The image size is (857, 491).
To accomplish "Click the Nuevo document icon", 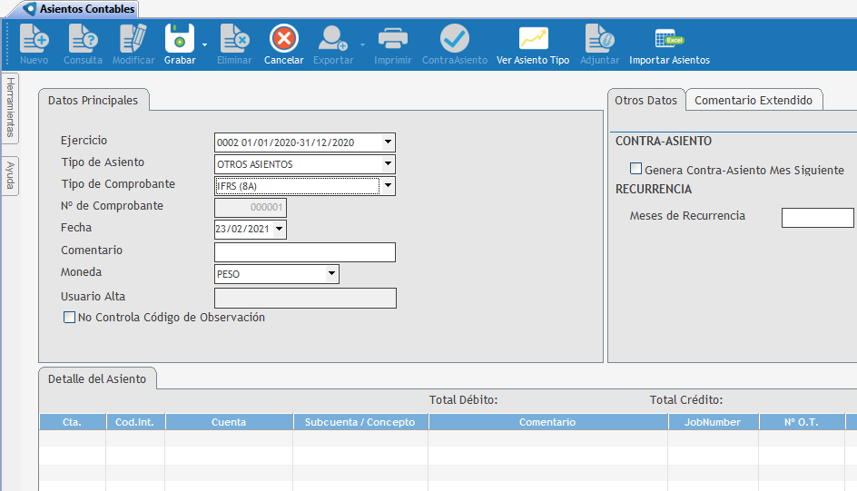I will tap(34, 39).
